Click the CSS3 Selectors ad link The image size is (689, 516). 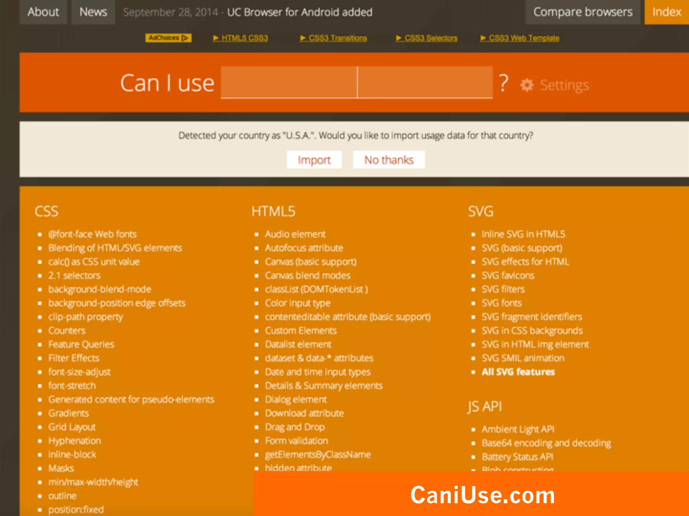(x=427, y=38)
